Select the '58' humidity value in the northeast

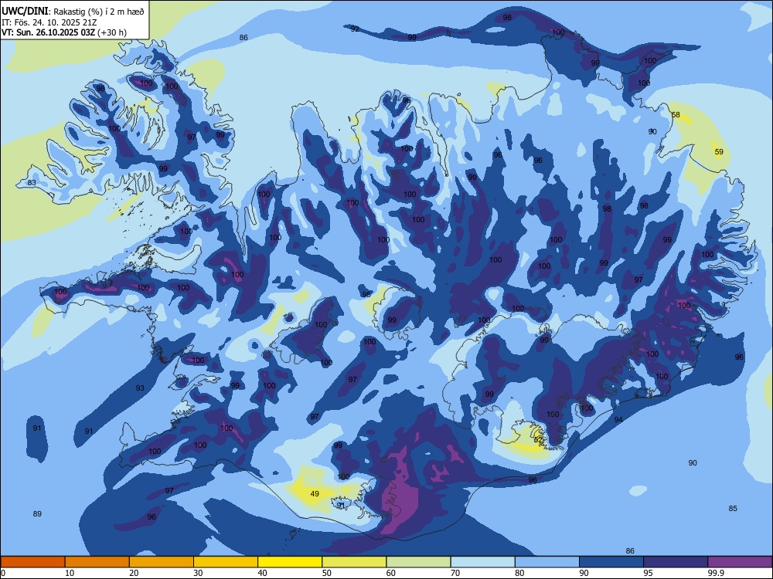pos(676,115)
